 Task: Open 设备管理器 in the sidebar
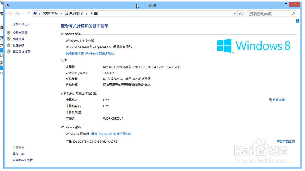[x=20, y=33]
